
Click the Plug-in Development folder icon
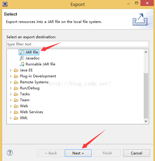(16, 76)
